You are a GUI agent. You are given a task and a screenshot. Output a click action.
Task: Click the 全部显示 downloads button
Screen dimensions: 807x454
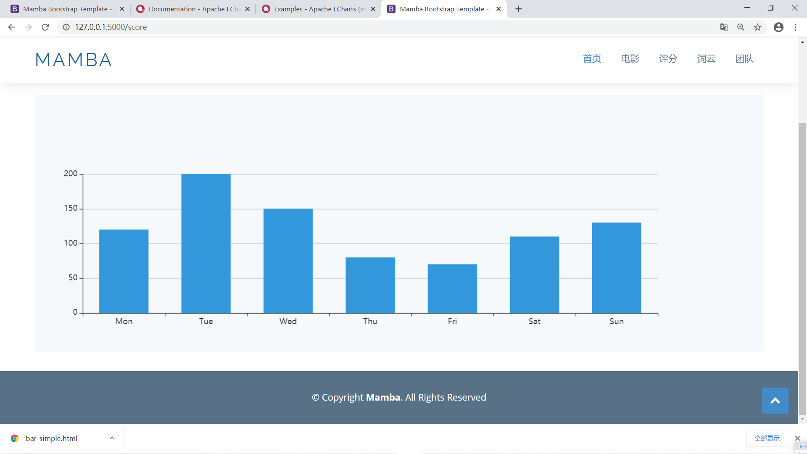[767, 438]
